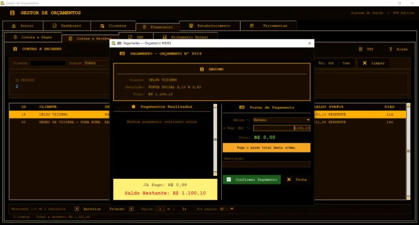
Task: Click the TXT export icon
Action: (x=360, y=49)
